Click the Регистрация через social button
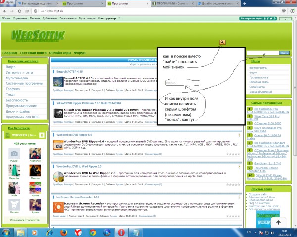297x237 pixels. click(x=258, y=18)
